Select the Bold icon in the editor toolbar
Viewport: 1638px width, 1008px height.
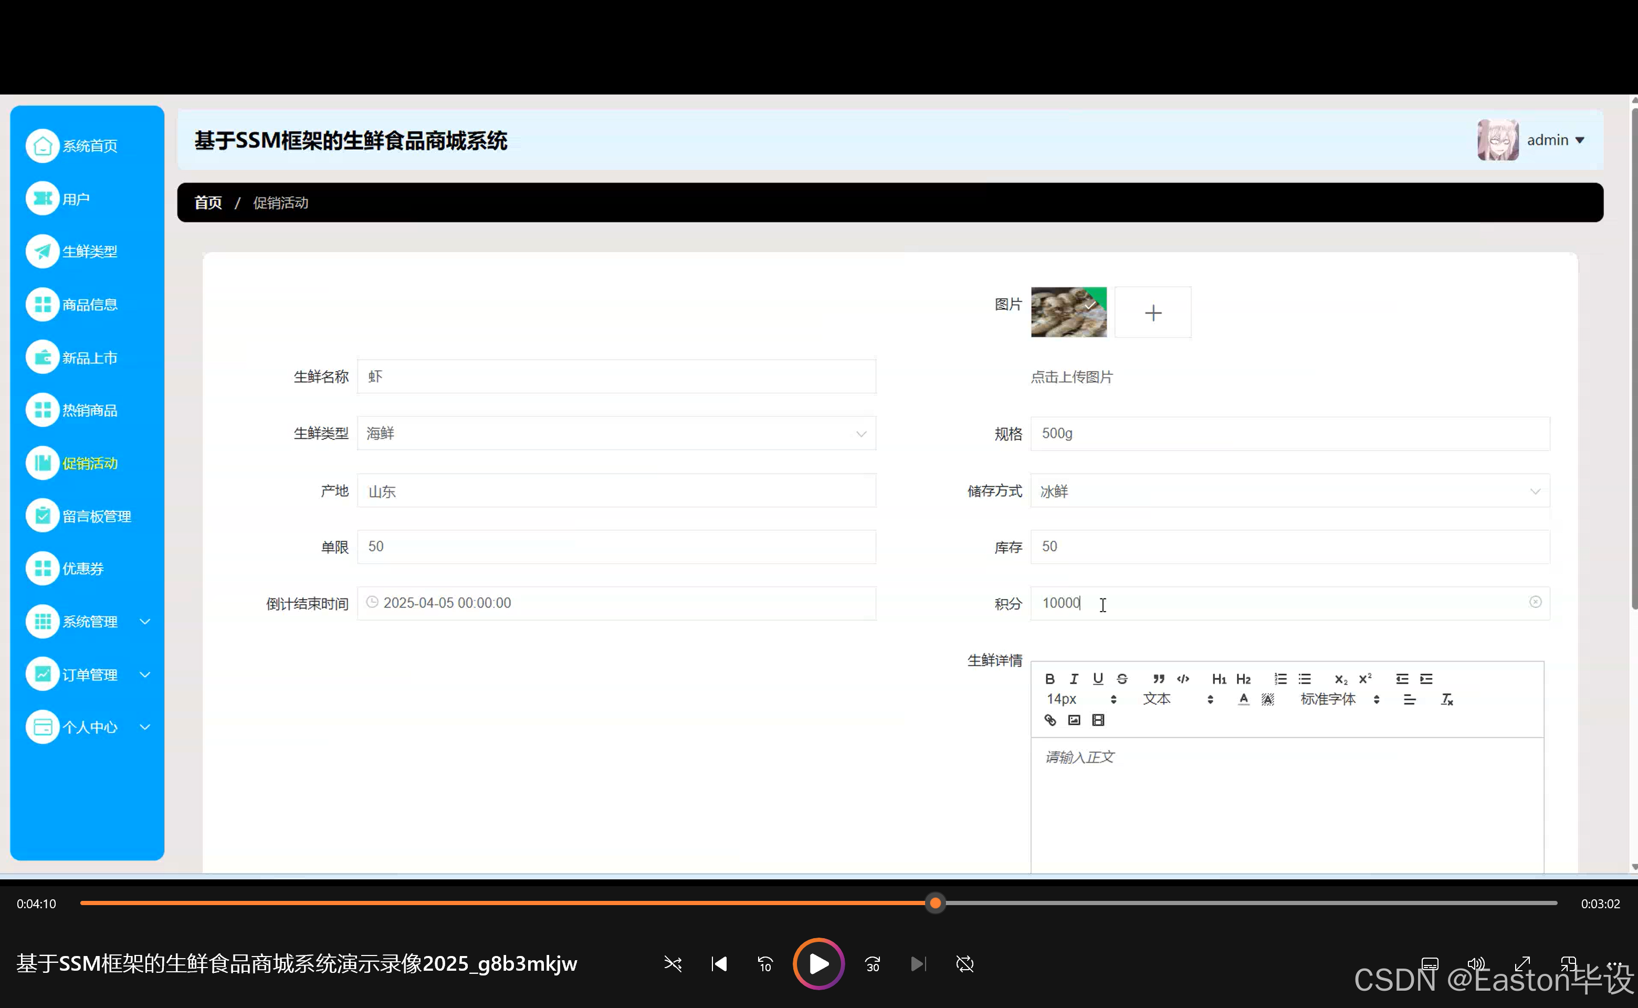coord(1050,679)
